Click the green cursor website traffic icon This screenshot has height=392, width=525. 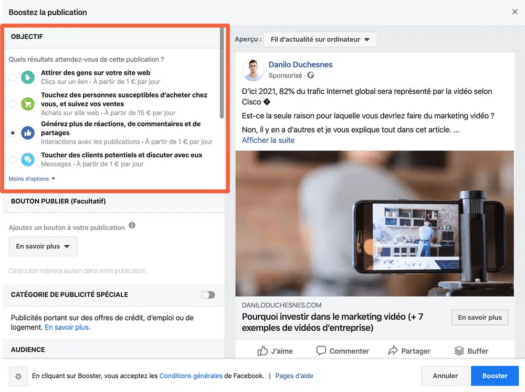pos(28,77)
